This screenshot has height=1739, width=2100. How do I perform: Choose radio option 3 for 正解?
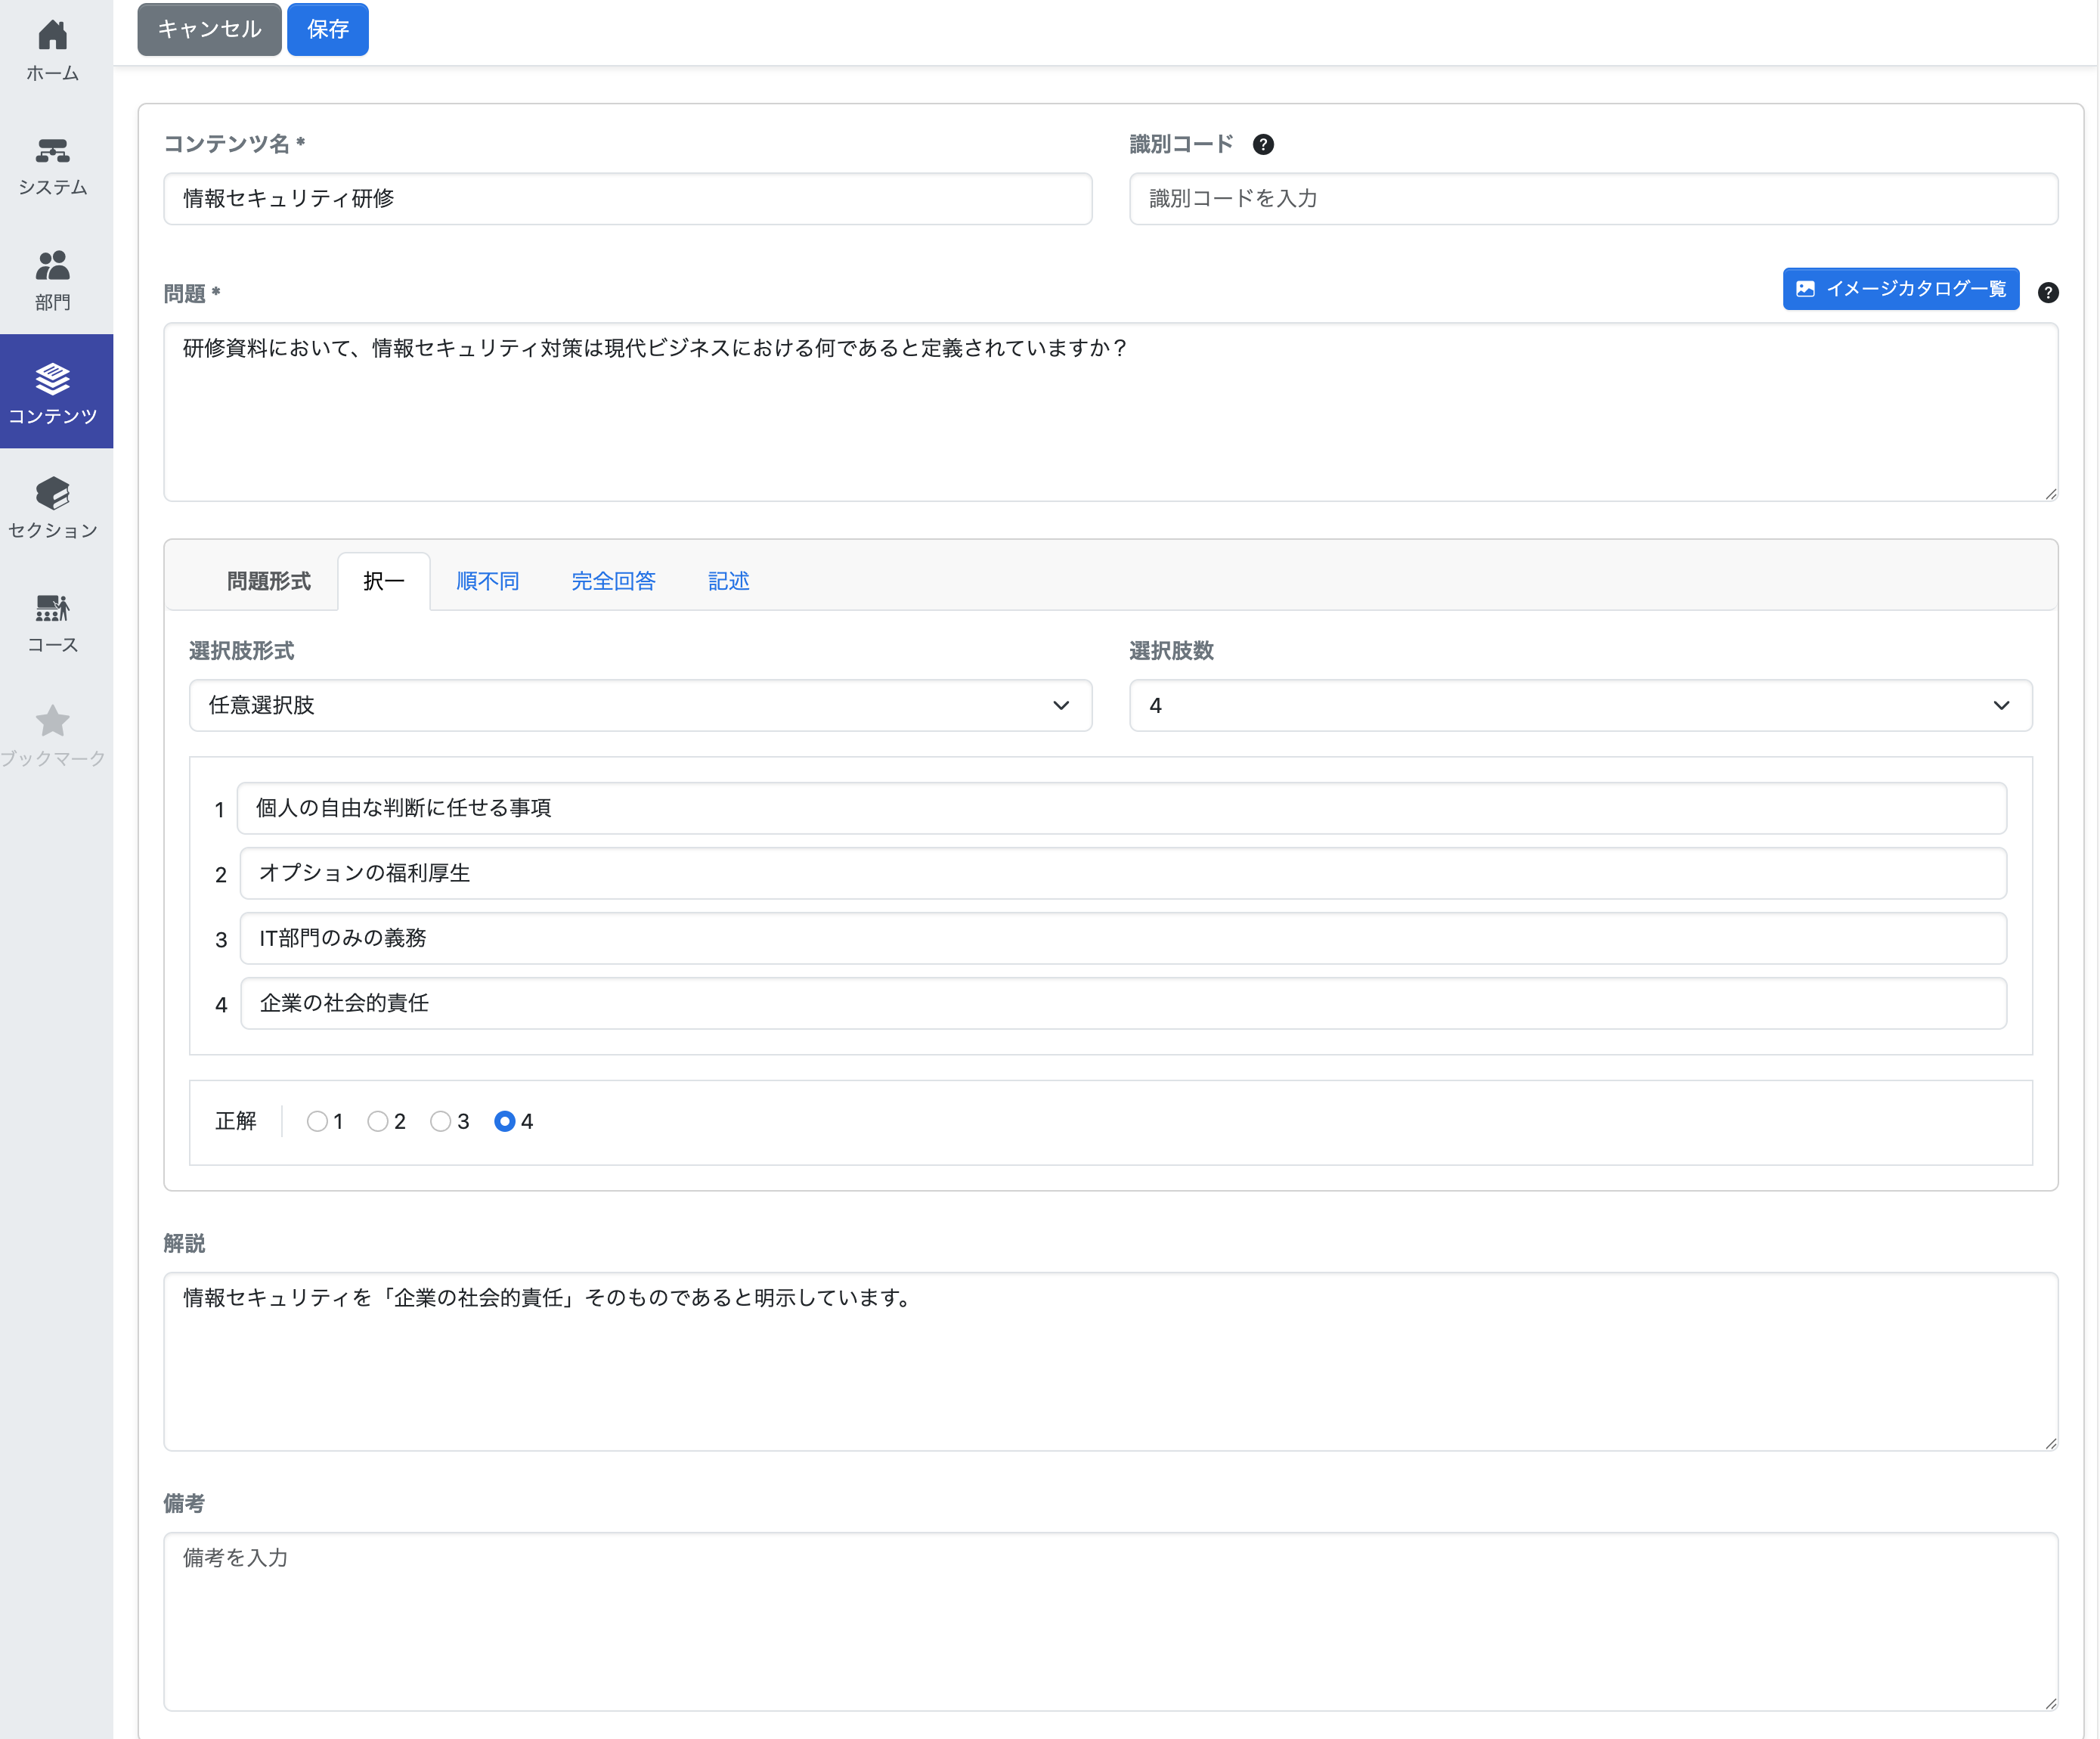[440, 1121]
